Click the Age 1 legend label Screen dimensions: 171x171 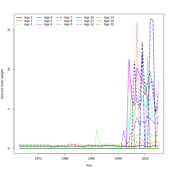28,18
